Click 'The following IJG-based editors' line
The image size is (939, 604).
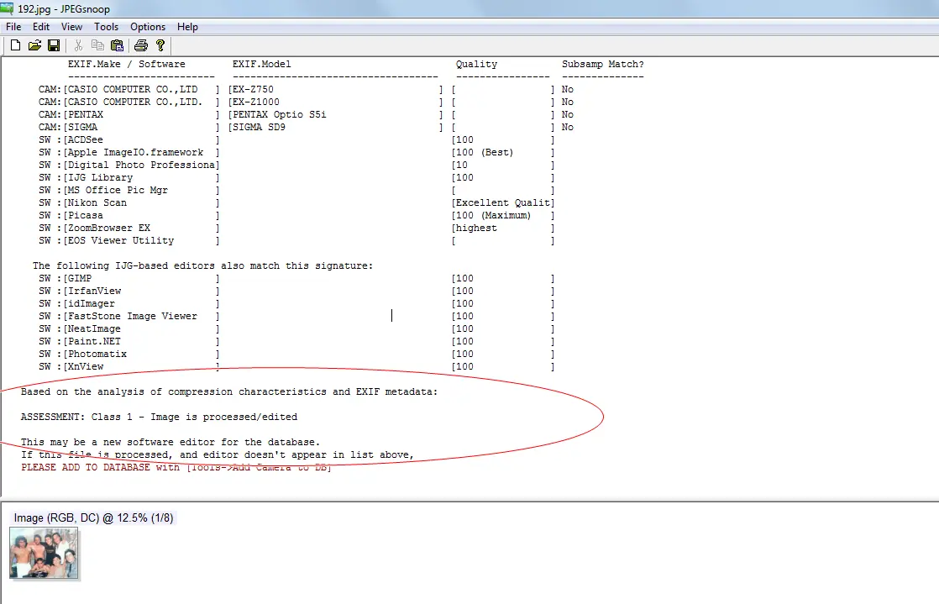click(x=203, y=265)
